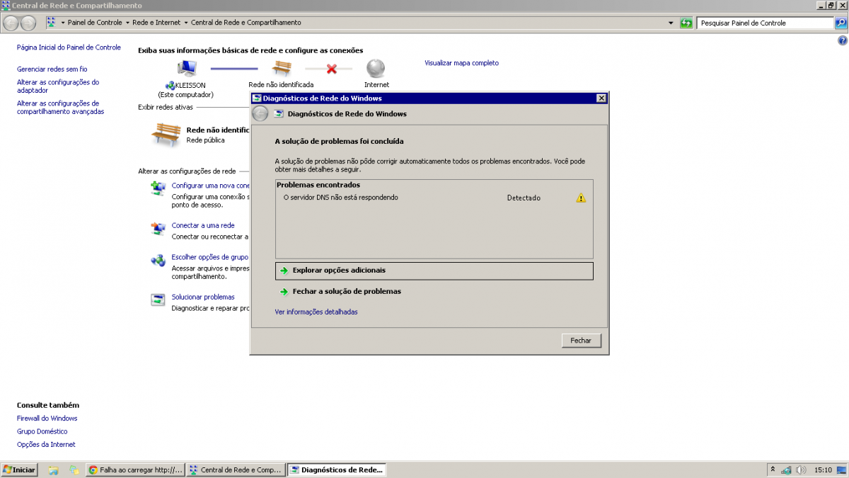
Task: Switch to Central de Rede e Comp taskbar button
Action: (236, 470)
